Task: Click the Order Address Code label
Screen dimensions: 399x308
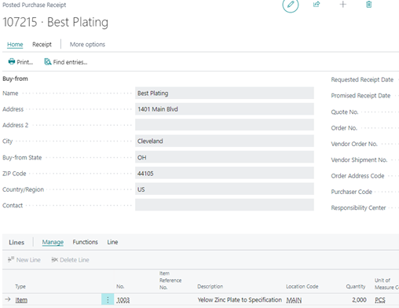Action: (x=357, y=176)
